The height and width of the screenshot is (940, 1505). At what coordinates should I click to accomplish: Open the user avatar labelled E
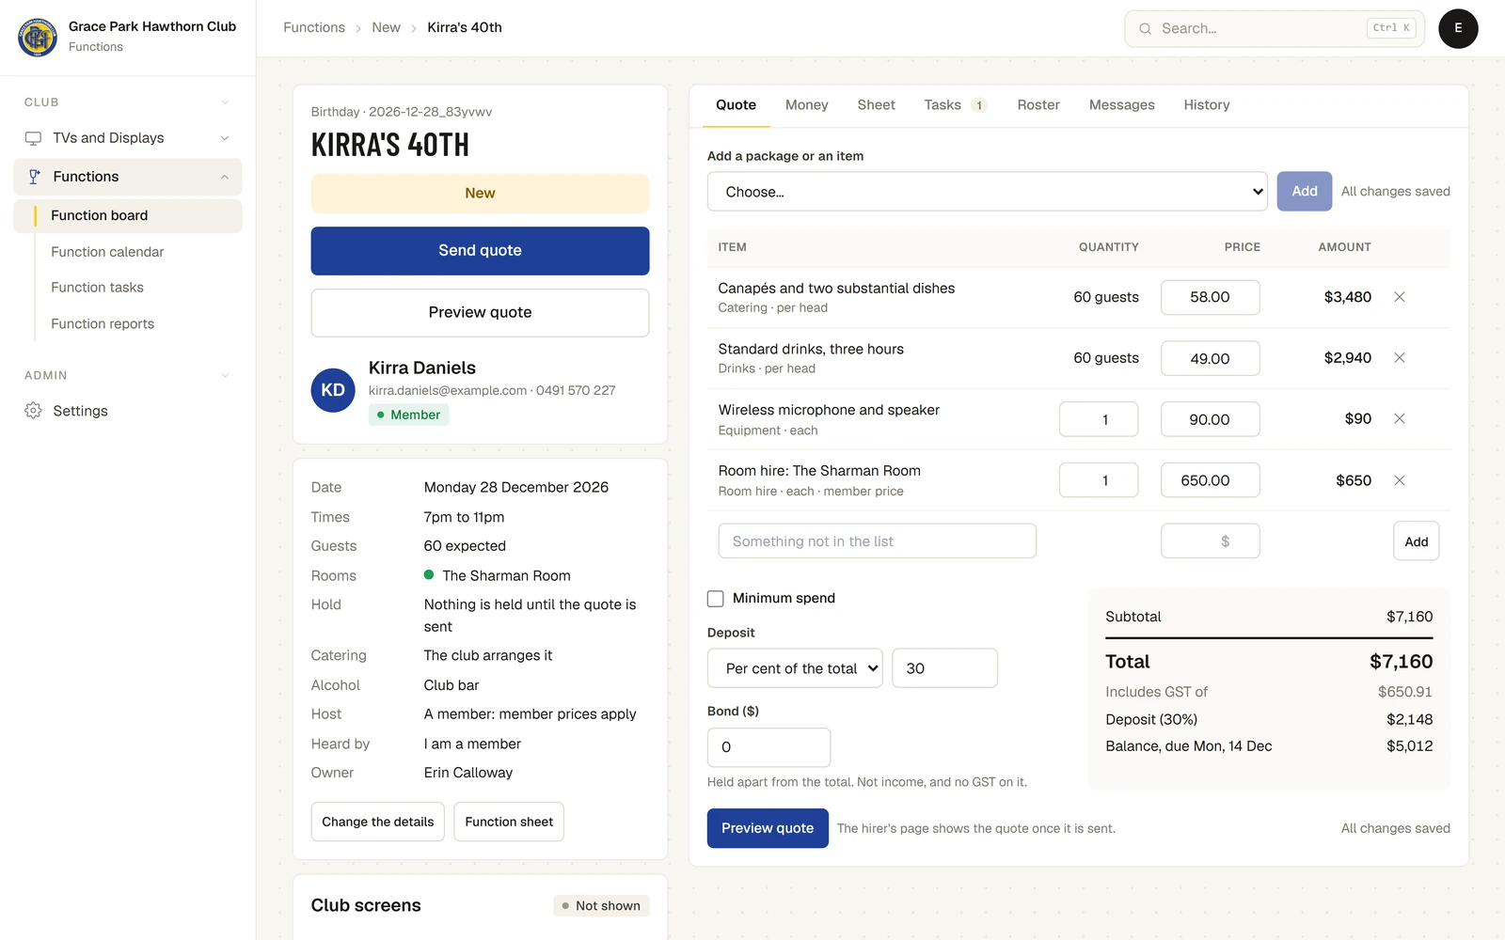coord(1458,28)
